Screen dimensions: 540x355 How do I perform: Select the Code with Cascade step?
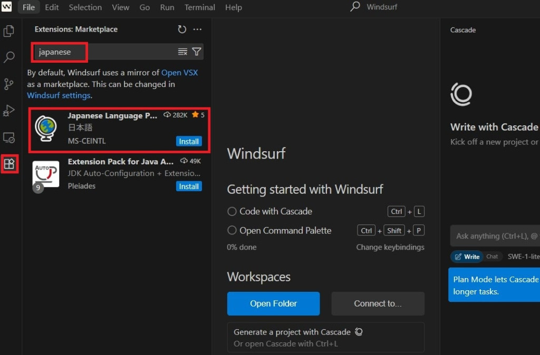(232, 211)
